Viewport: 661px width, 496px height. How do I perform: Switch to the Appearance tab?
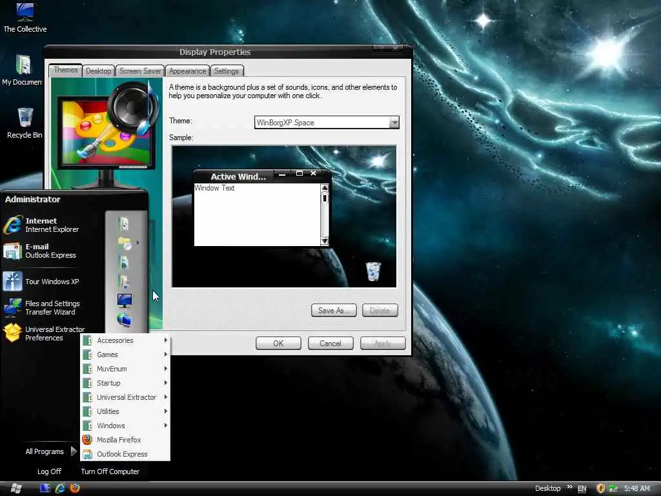click(188, 71)
